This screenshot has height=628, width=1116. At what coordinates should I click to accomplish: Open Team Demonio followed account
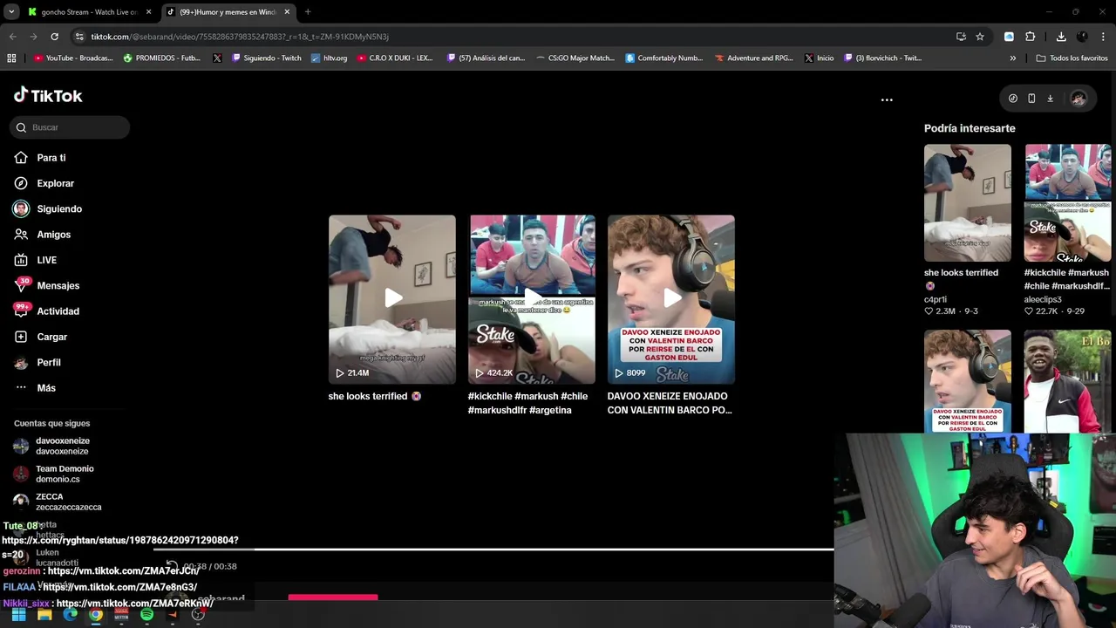click(x=64, y=474)
